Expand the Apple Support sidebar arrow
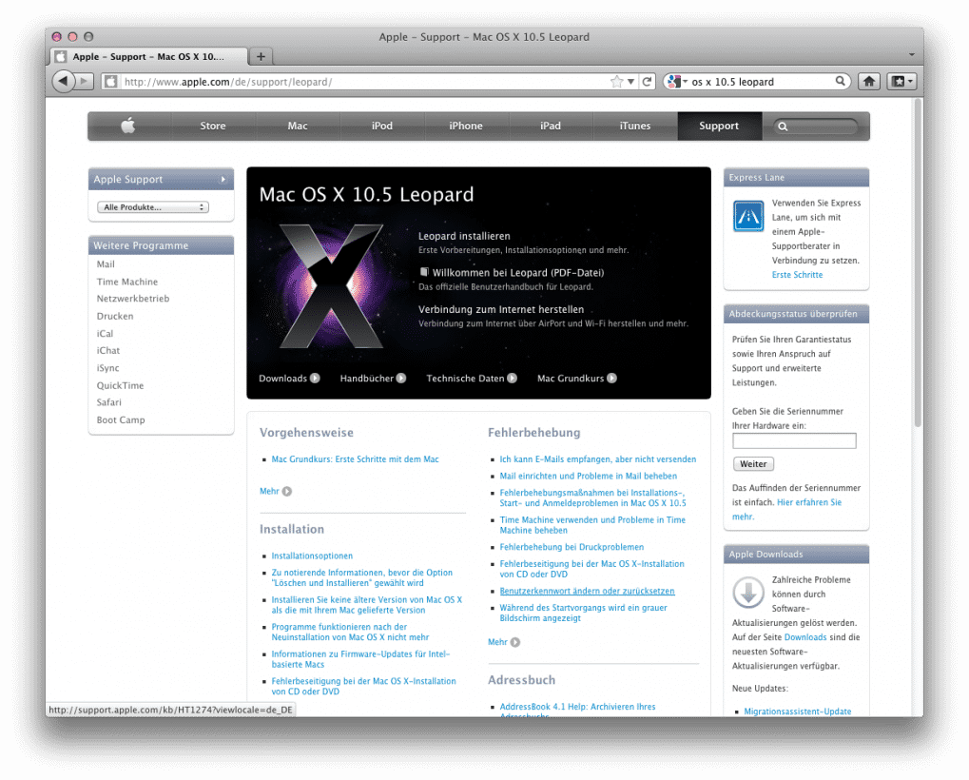969x780 pixels. [223, 179]
